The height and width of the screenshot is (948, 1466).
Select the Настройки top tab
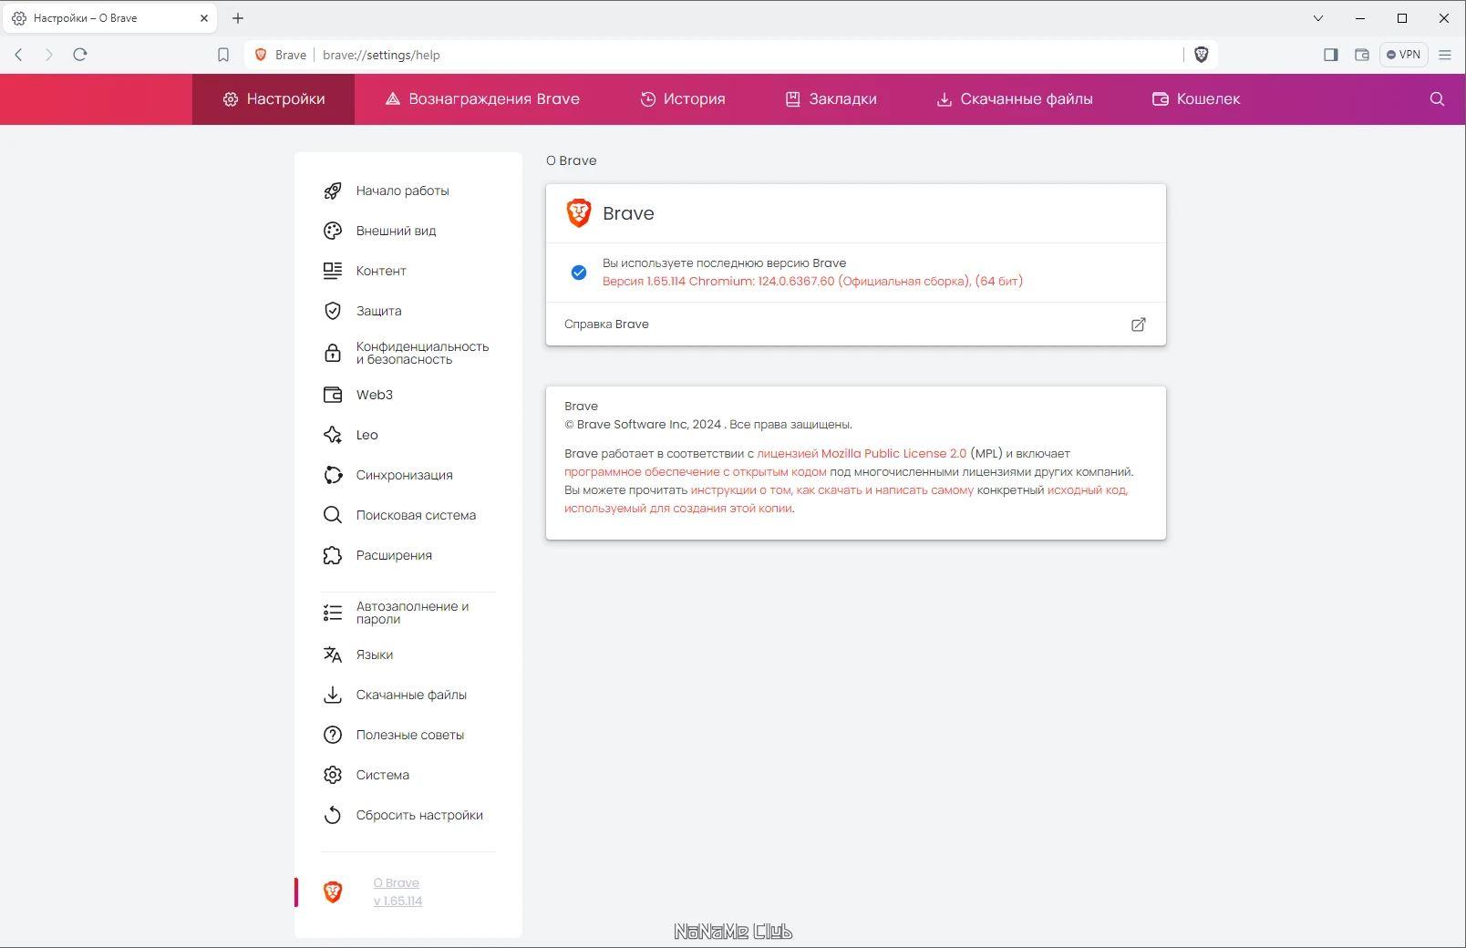pos(274,99)
